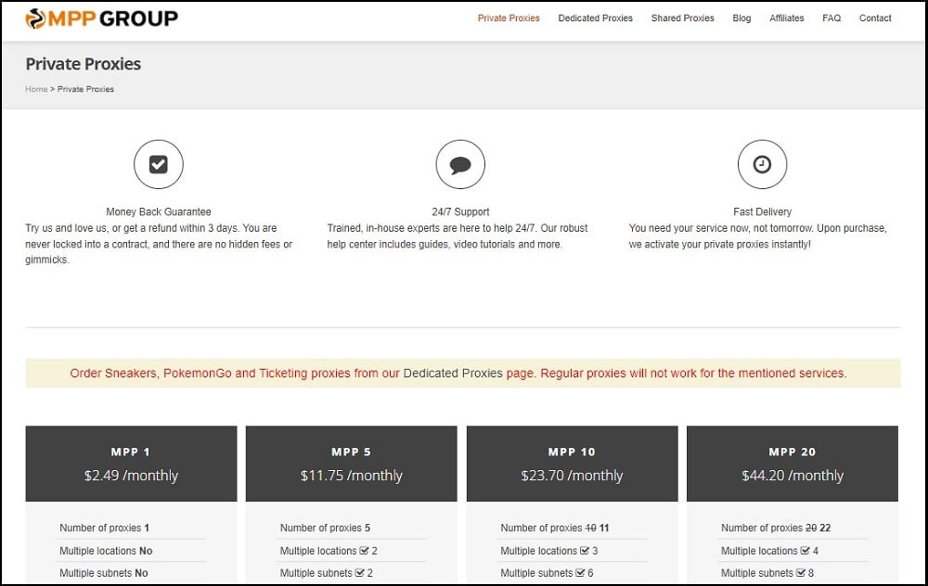Select the MPP 20 plan header
Viewport: 928px width, 586px height.
point(792,464)
